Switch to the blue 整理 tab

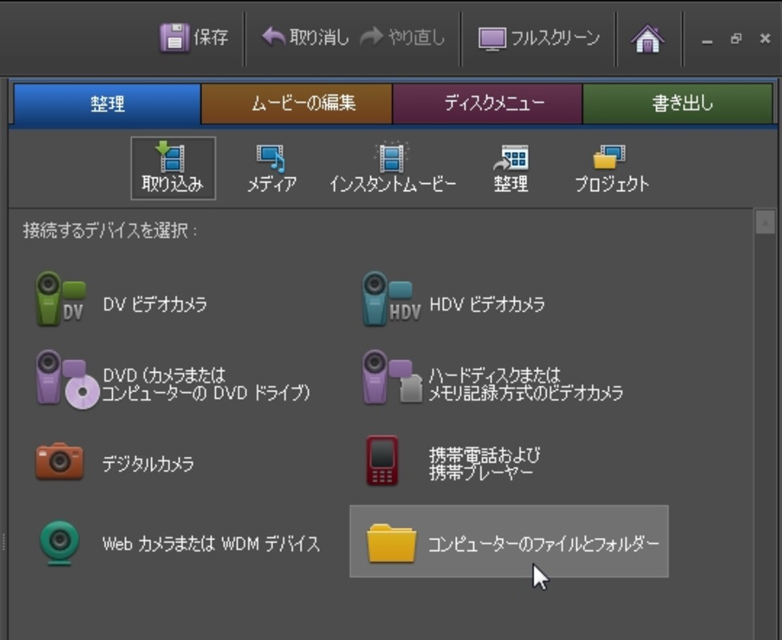[x=108, y=104]
